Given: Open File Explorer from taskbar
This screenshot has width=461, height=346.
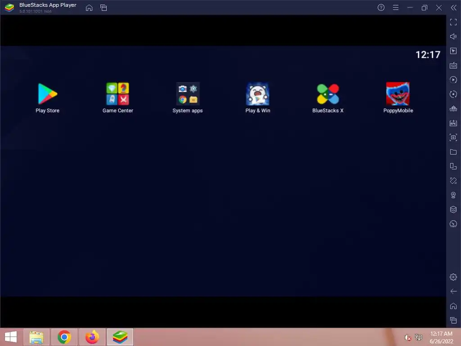Looking at the screenshot, I should point(36,337).
